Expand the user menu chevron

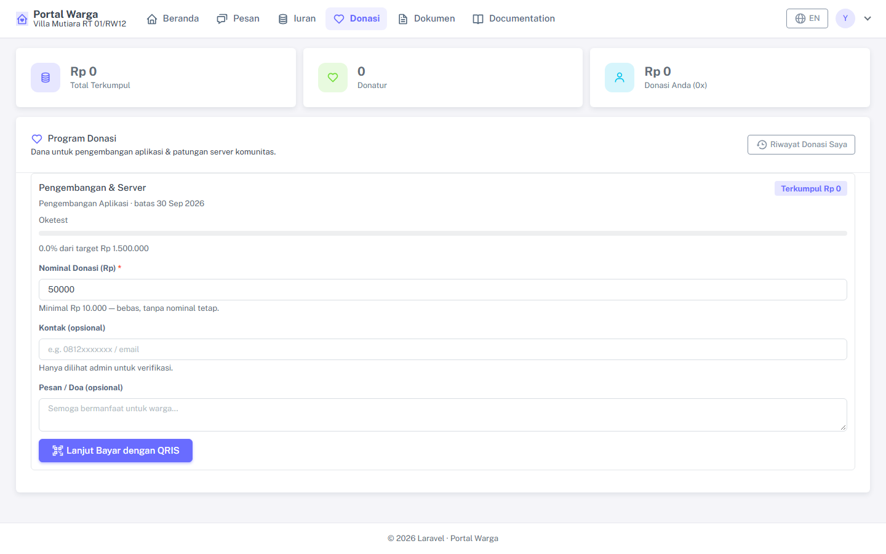click(x=868, y=18)
